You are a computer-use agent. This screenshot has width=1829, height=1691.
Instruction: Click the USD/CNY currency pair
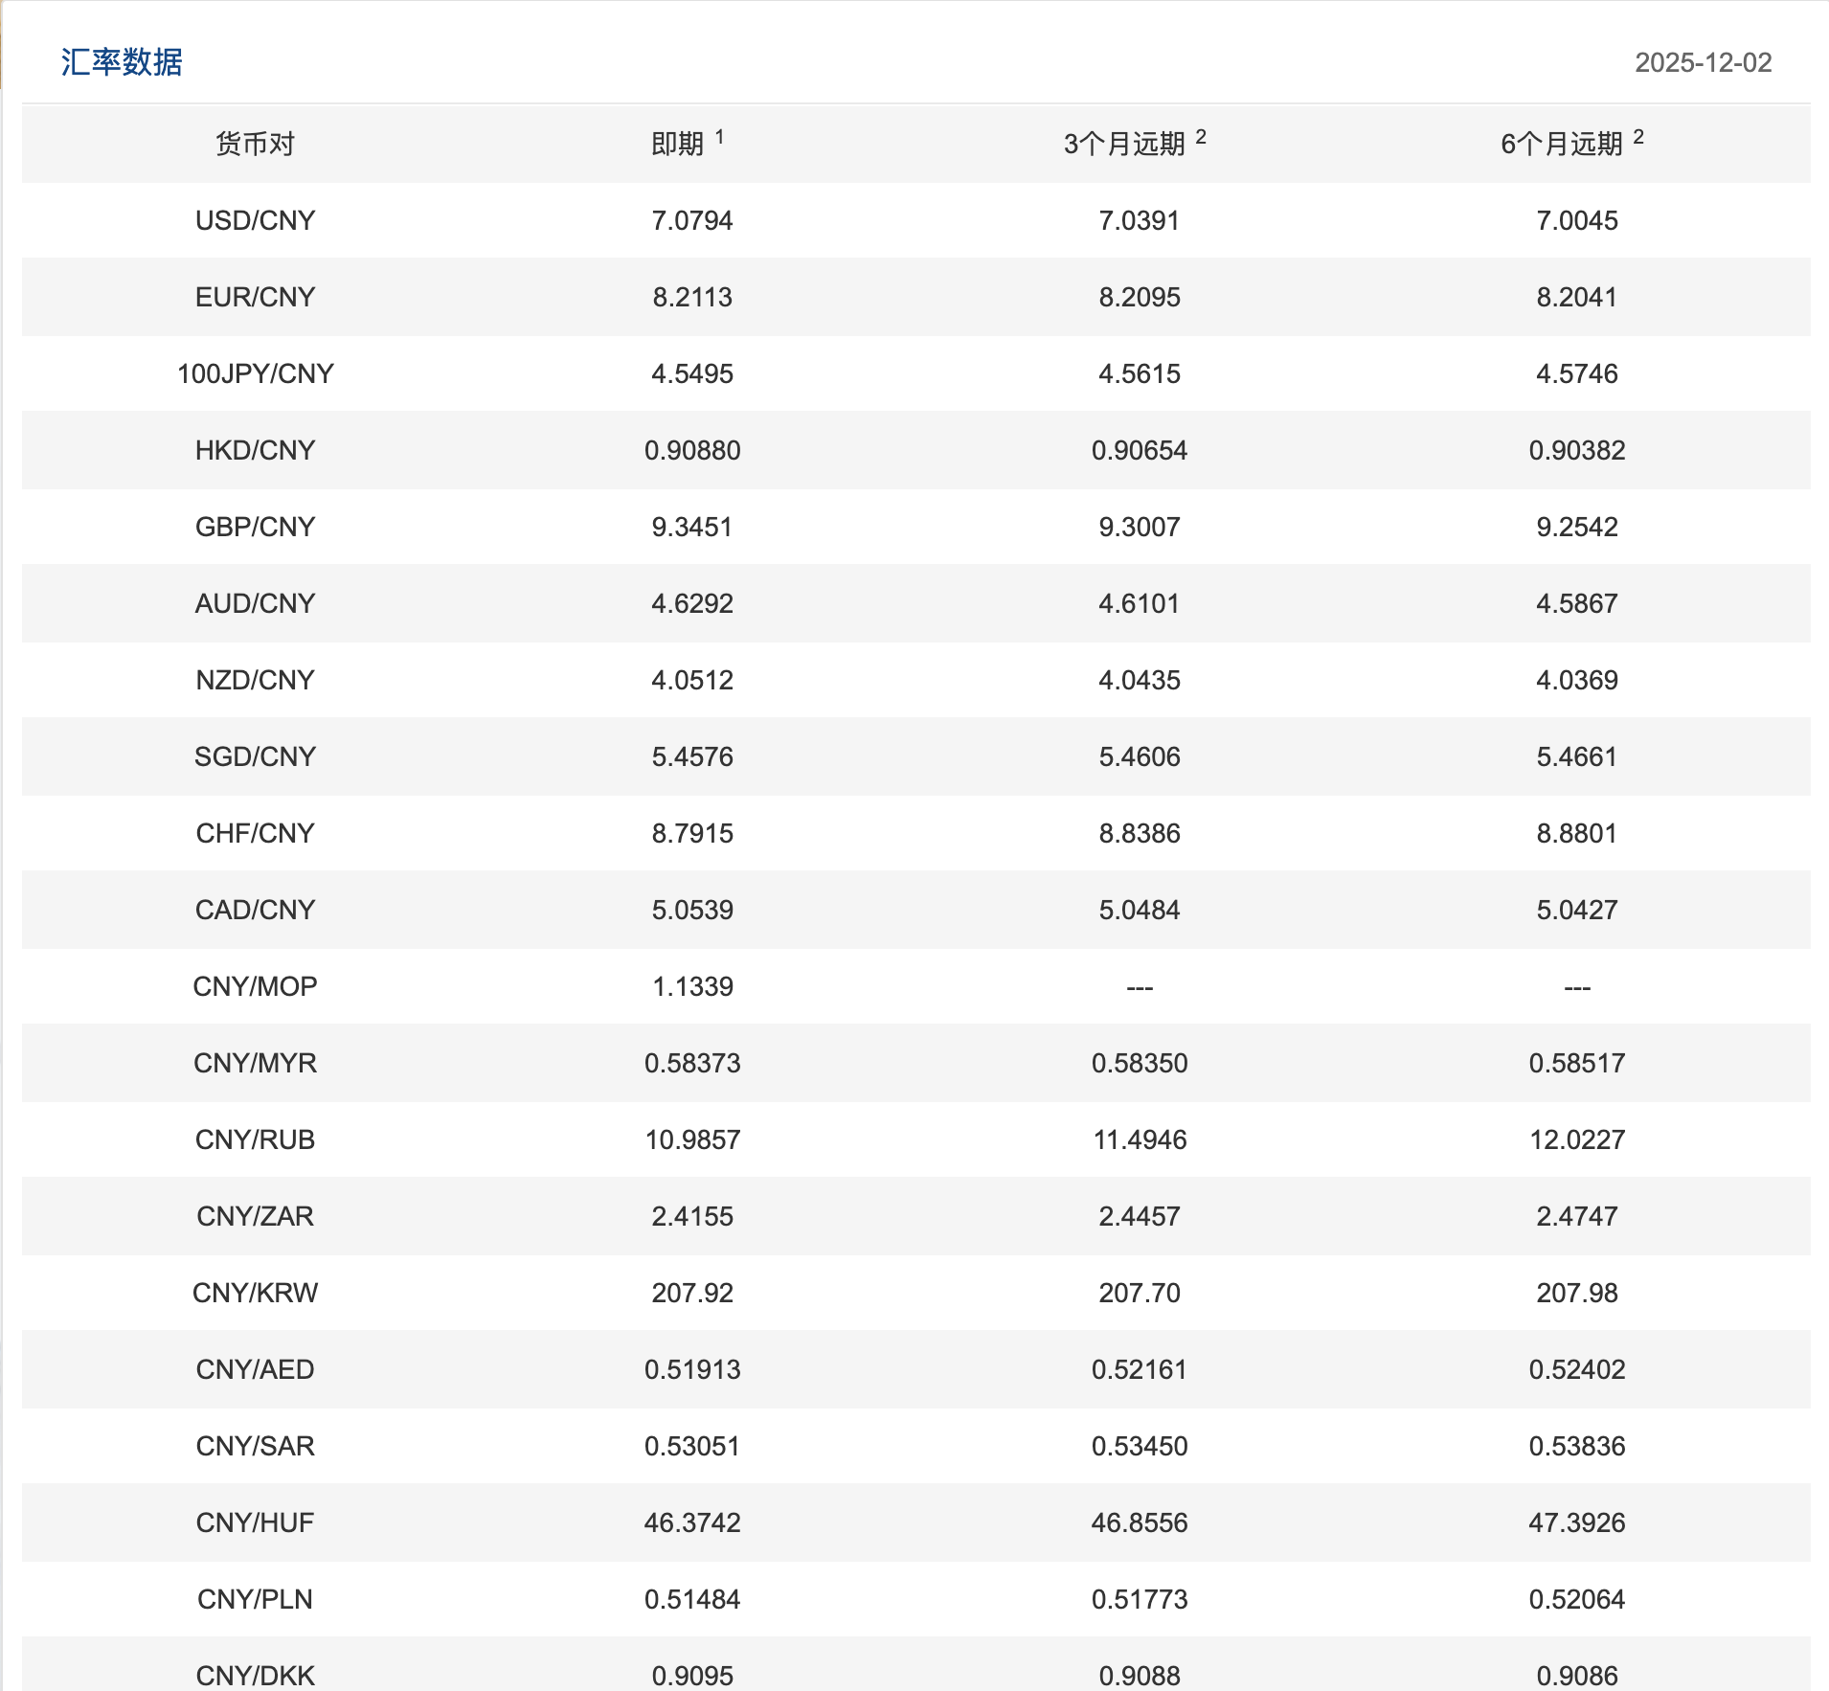pyautogui.click(x=255, y=220)
